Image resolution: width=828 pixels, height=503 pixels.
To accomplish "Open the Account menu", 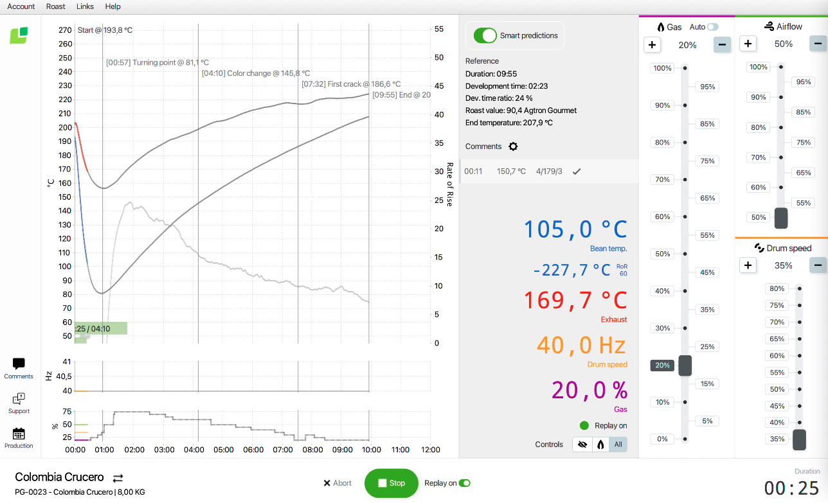I will 21,6.
